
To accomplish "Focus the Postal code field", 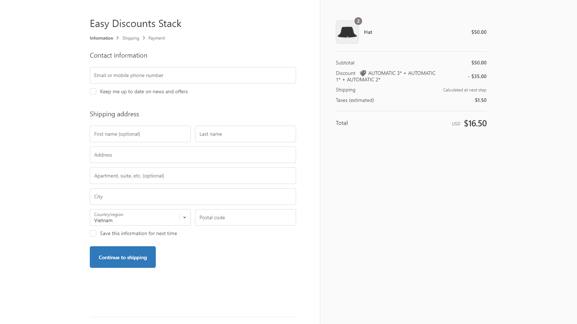I will tap(245, 217).
